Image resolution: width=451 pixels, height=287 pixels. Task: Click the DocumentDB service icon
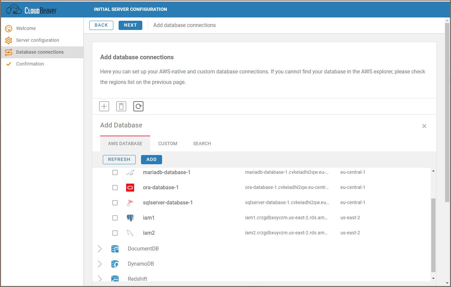point(115,249)
